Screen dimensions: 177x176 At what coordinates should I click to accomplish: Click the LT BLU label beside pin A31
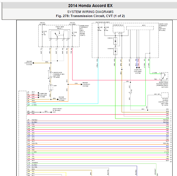point(34,103)
